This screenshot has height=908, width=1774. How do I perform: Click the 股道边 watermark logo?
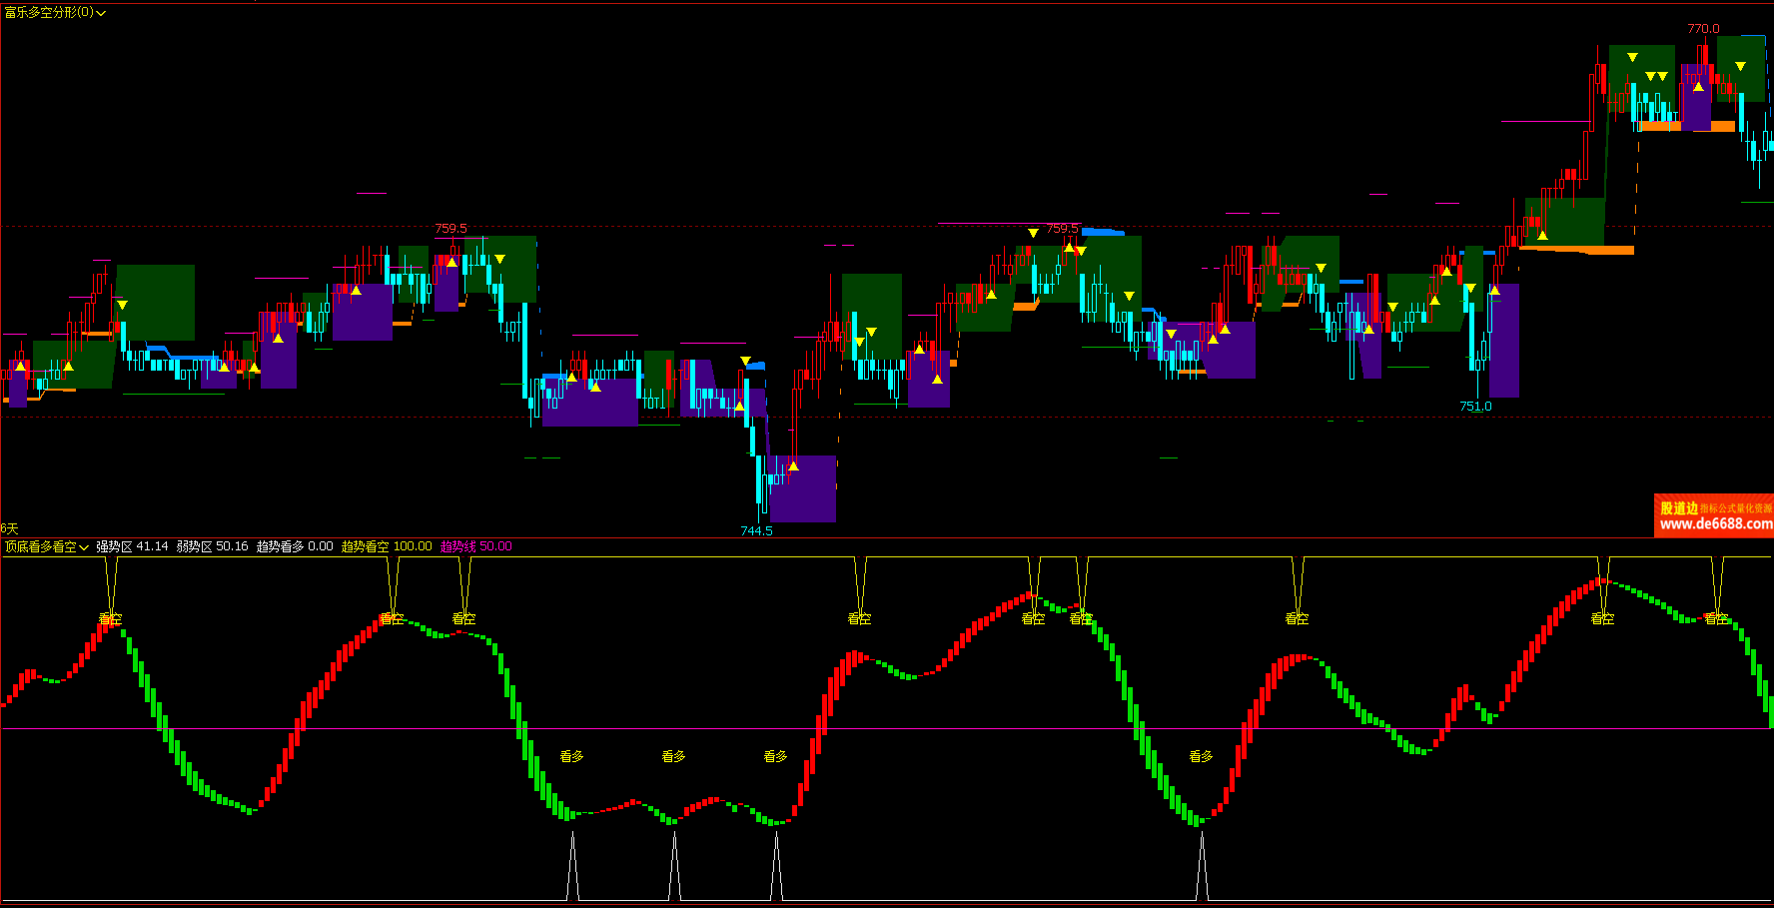pos(1679,508)
